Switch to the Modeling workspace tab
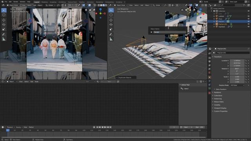 44,2
